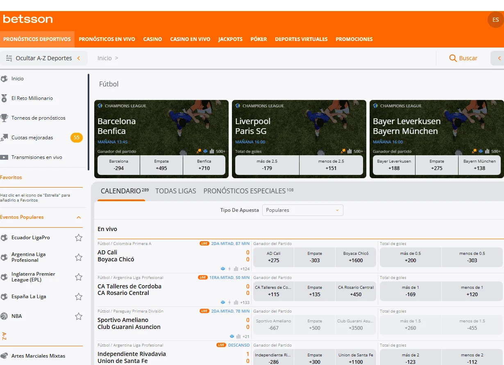Viewport: 504px width, 365px height.
Task: Add Ecuador LigaPro to favorites with star
Action: [79, 238]
